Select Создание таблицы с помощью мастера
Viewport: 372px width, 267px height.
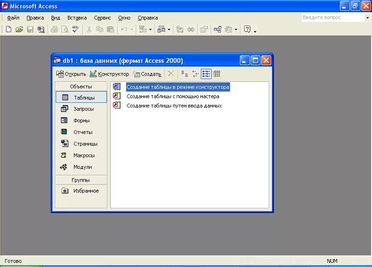click(173, 96)
